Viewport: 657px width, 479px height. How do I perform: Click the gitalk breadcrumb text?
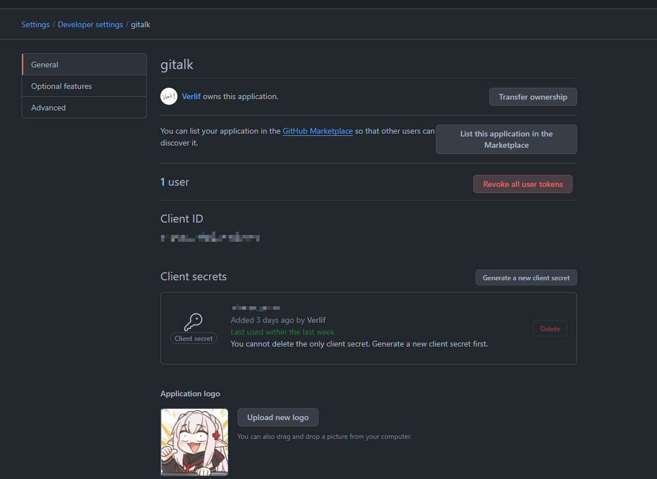point(141,24)
